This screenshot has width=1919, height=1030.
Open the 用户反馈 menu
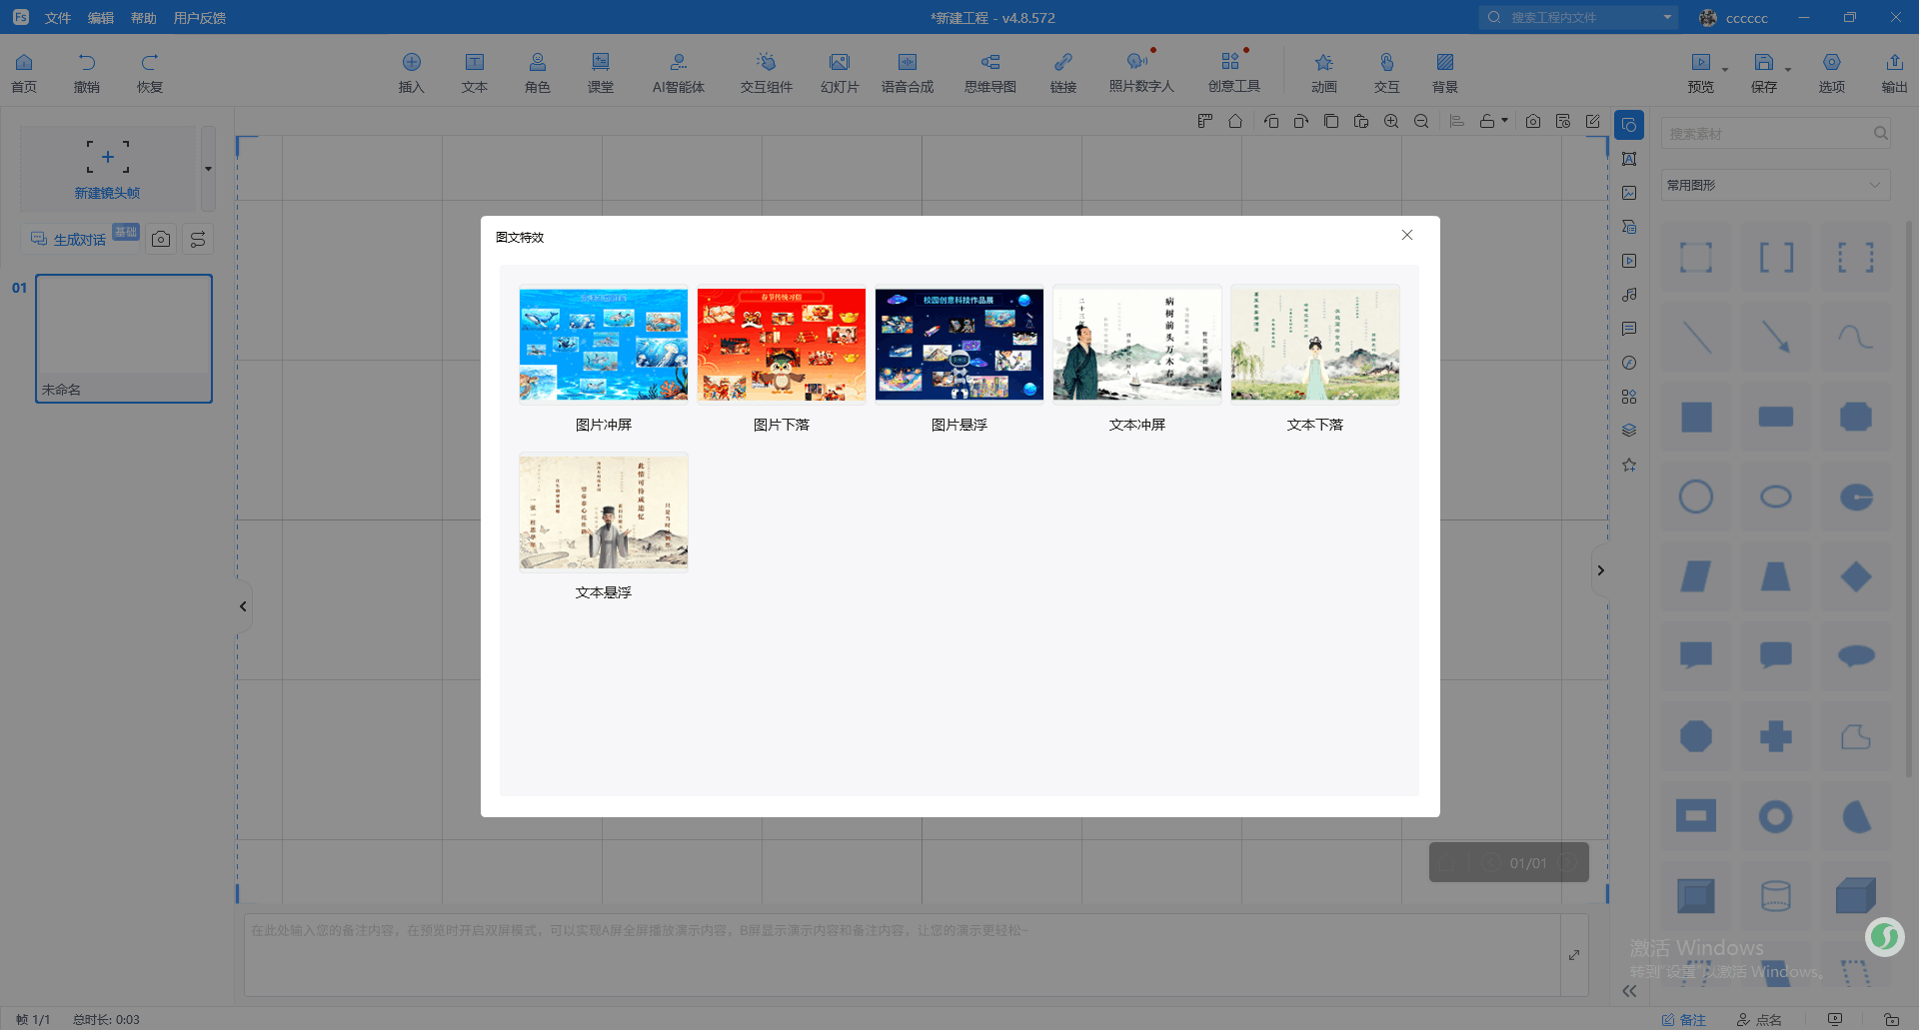(x=199, y=18)
